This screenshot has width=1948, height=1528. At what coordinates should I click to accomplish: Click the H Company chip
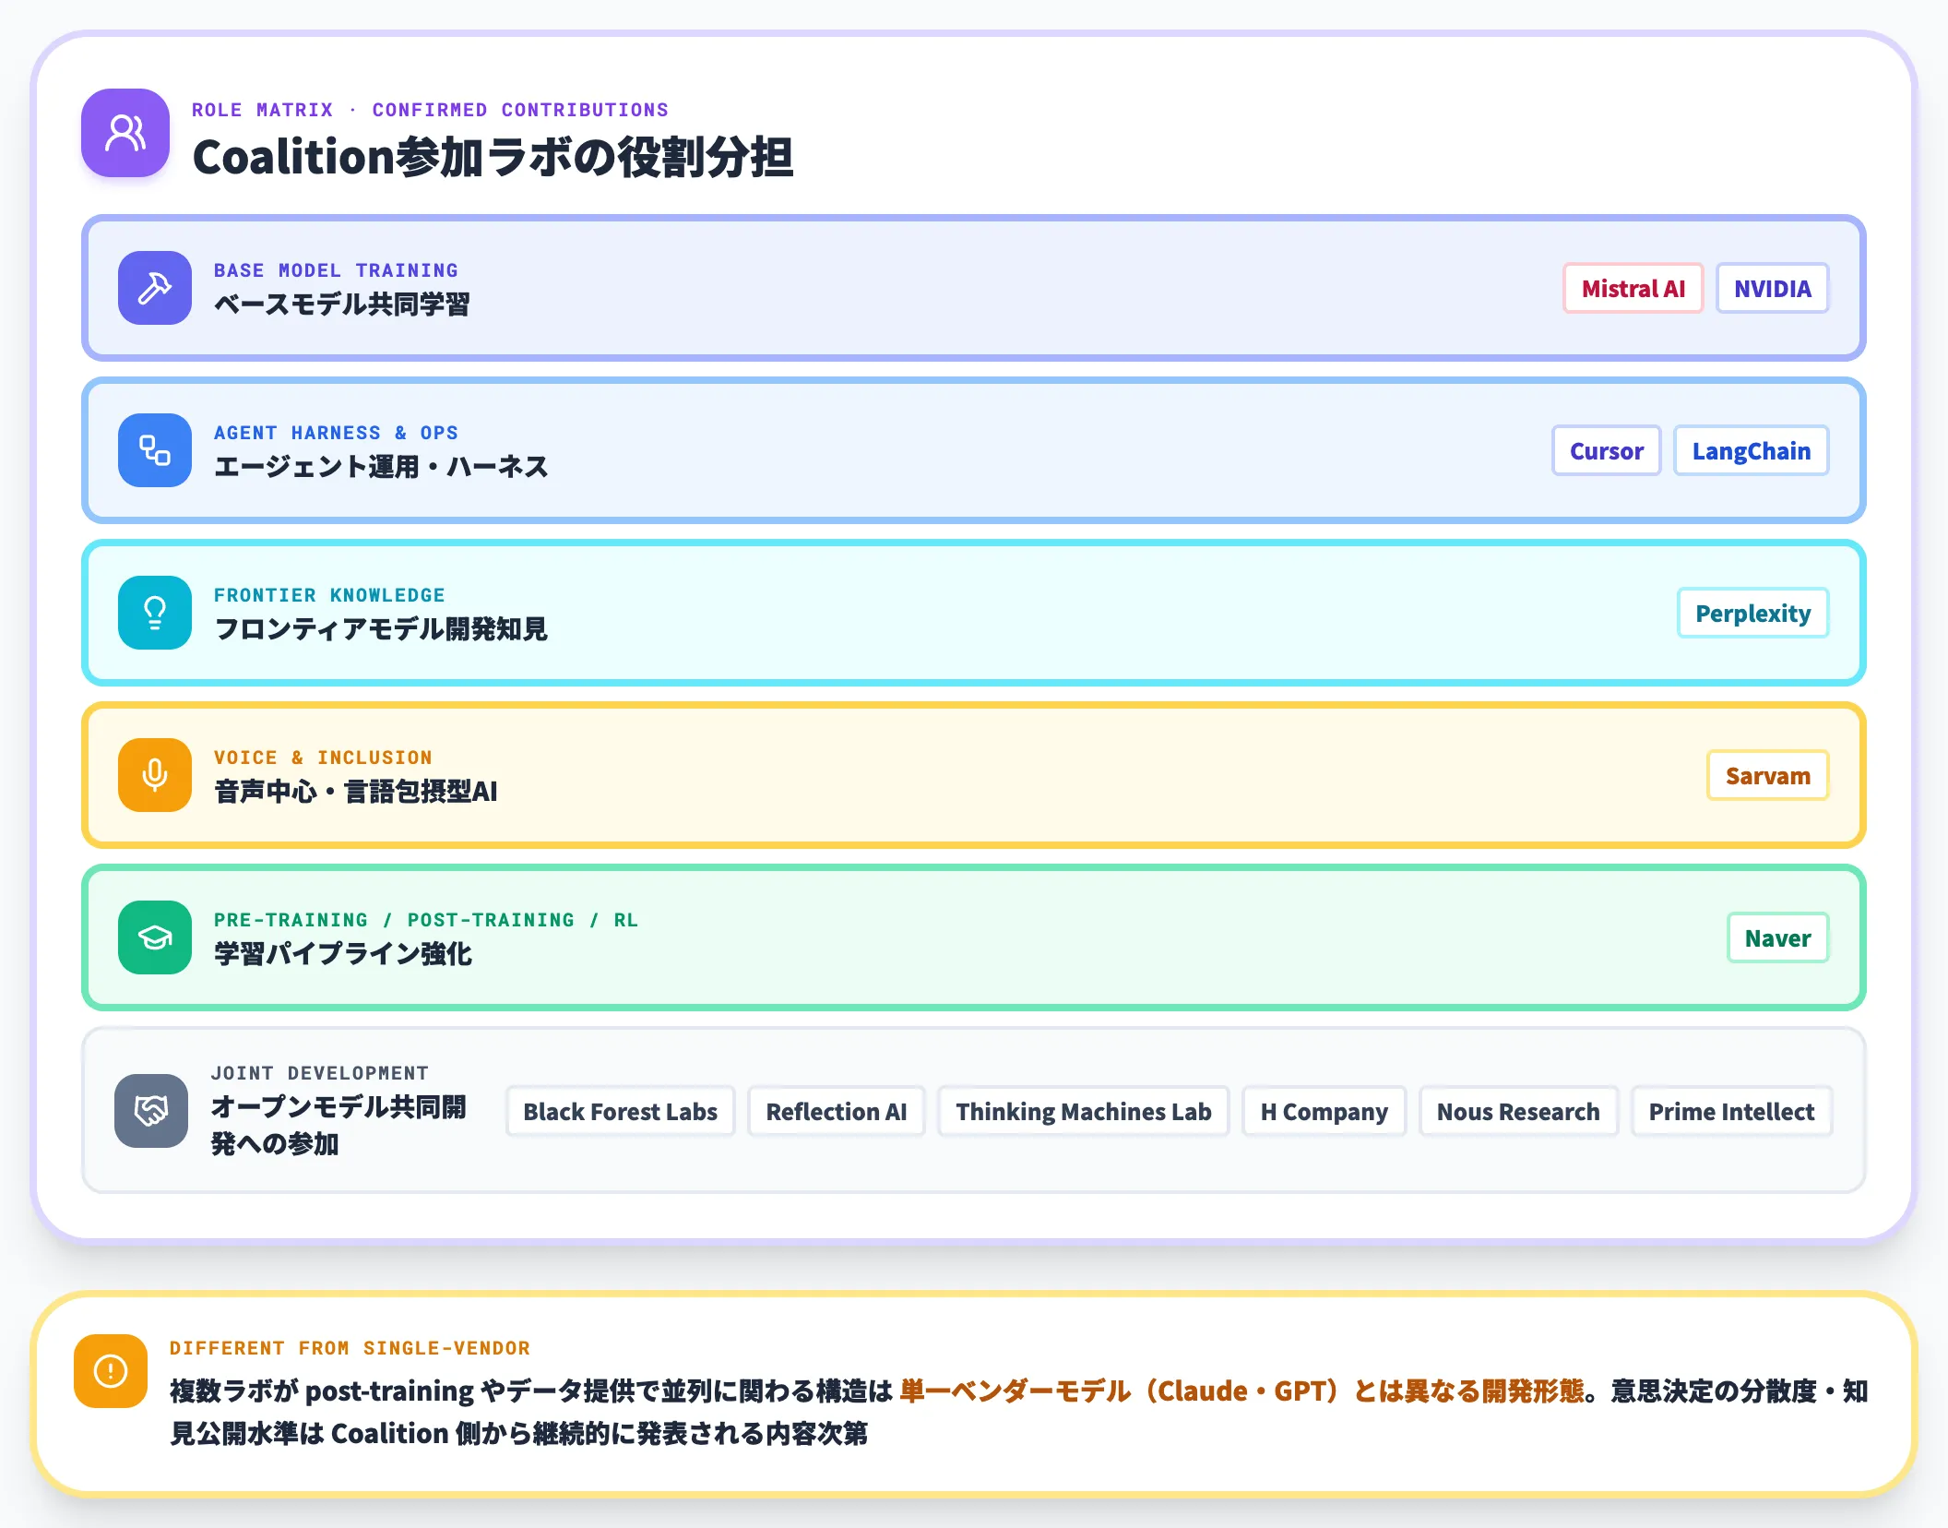1324,1112
